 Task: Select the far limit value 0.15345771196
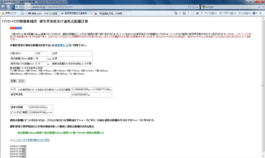(x=101, y=89)
